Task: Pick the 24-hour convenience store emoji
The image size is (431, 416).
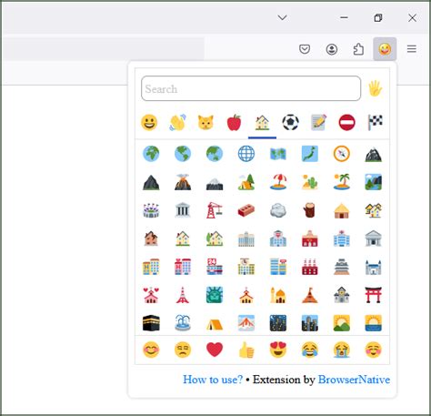Action: (215, 267)
